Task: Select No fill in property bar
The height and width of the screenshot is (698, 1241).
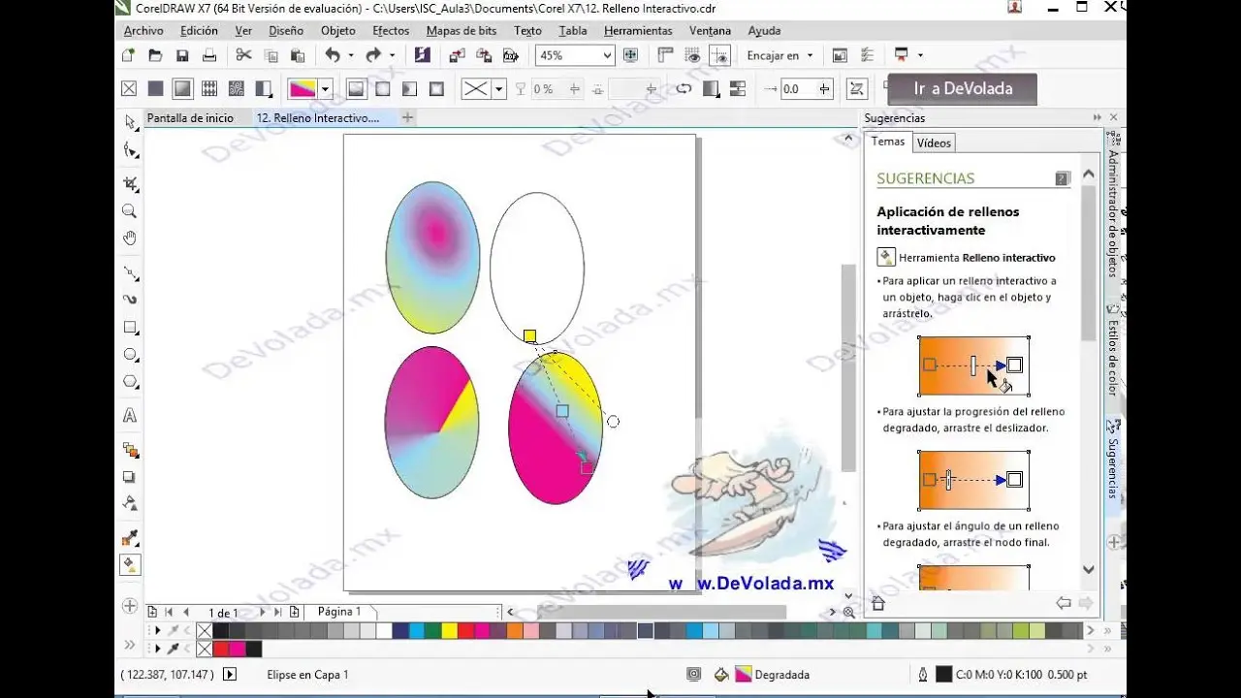Action: (128, 88)
